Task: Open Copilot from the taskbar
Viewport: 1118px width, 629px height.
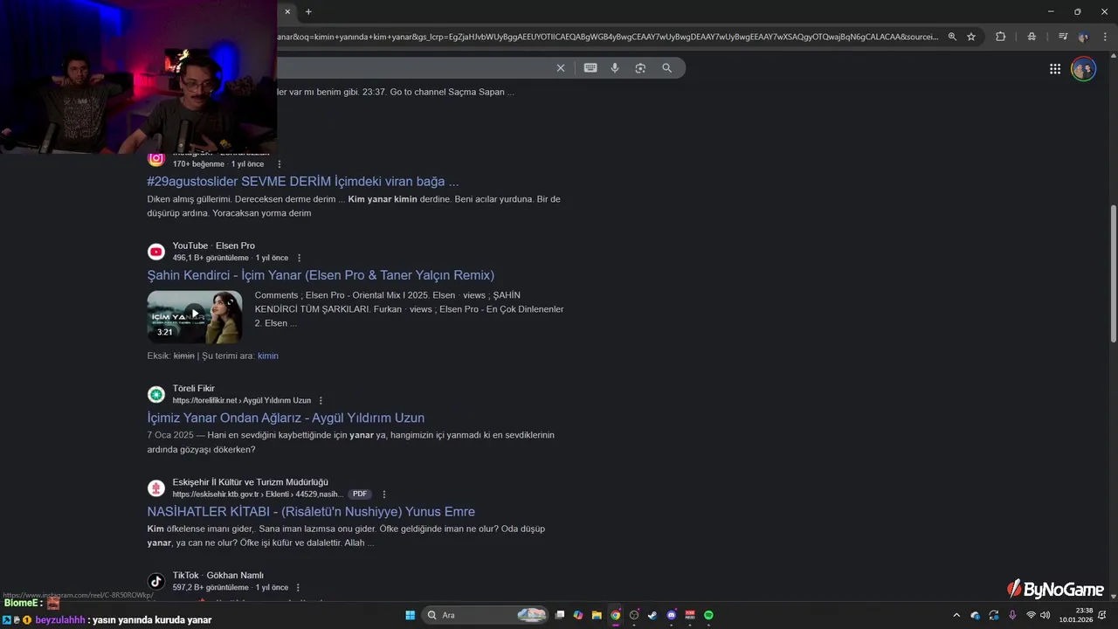Action: pyautogui.click(x=578, y=615)
